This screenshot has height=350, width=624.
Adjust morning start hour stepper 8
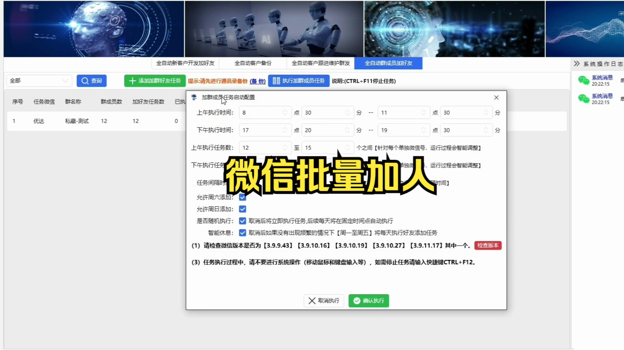285,112
